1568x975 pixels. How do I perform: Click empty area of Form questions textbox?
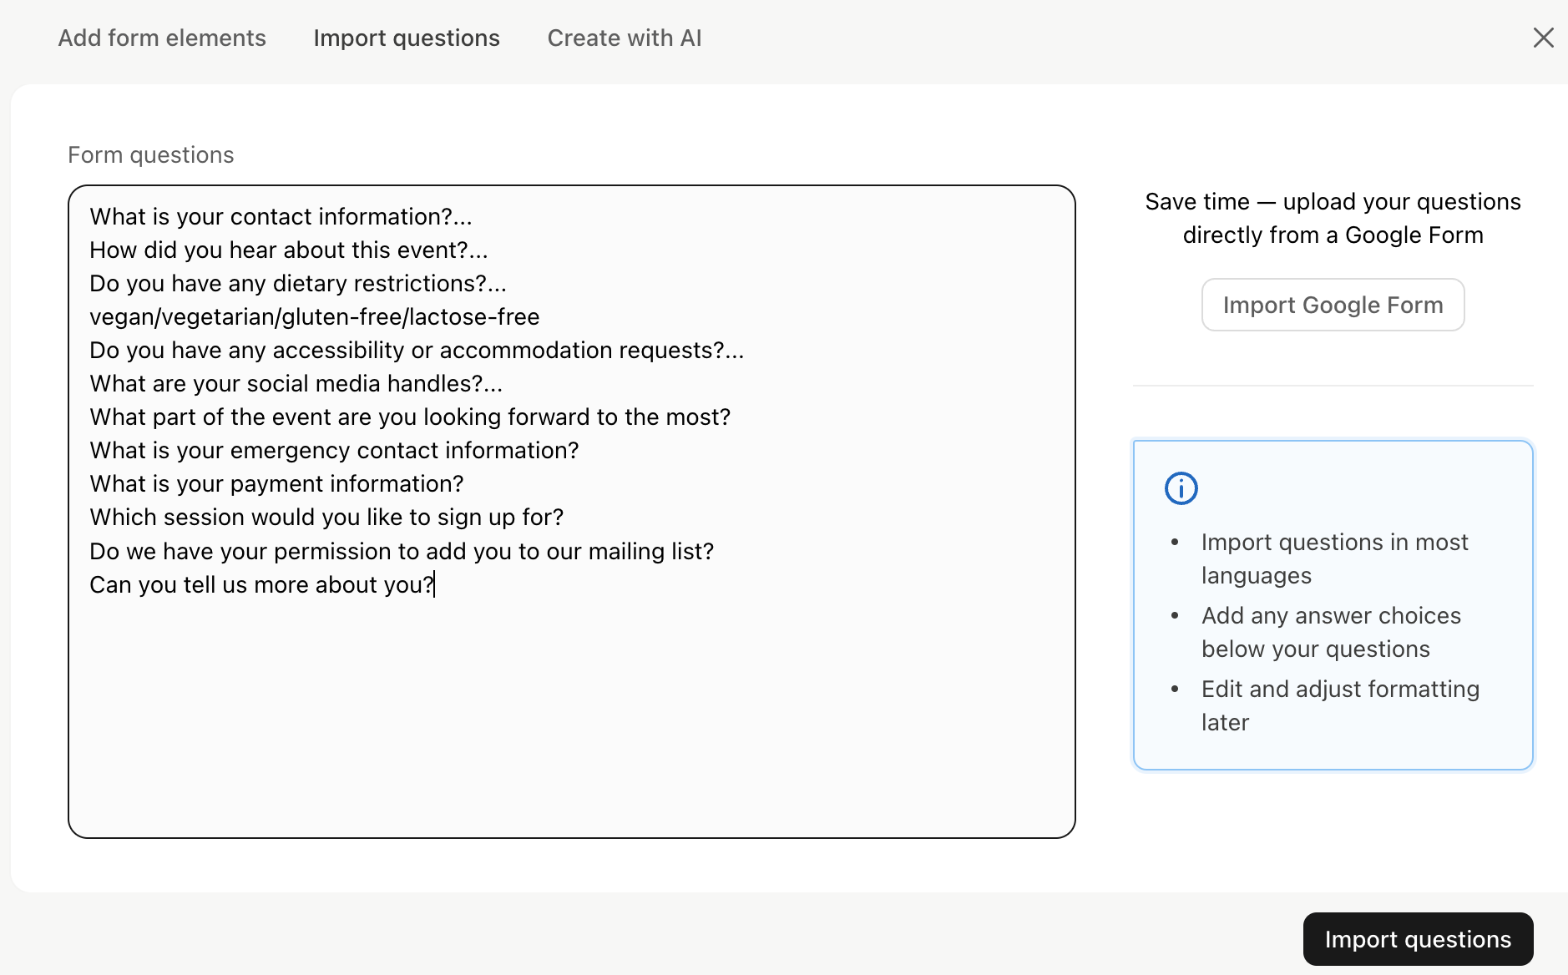571,718
